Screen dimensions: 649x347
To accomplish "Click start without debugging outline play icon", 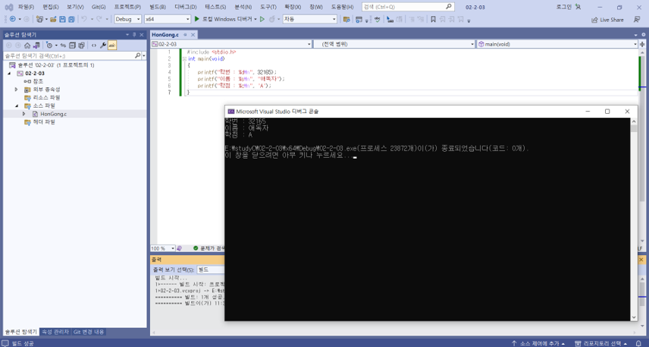I will pyautogui.click(x=262, y=19).
